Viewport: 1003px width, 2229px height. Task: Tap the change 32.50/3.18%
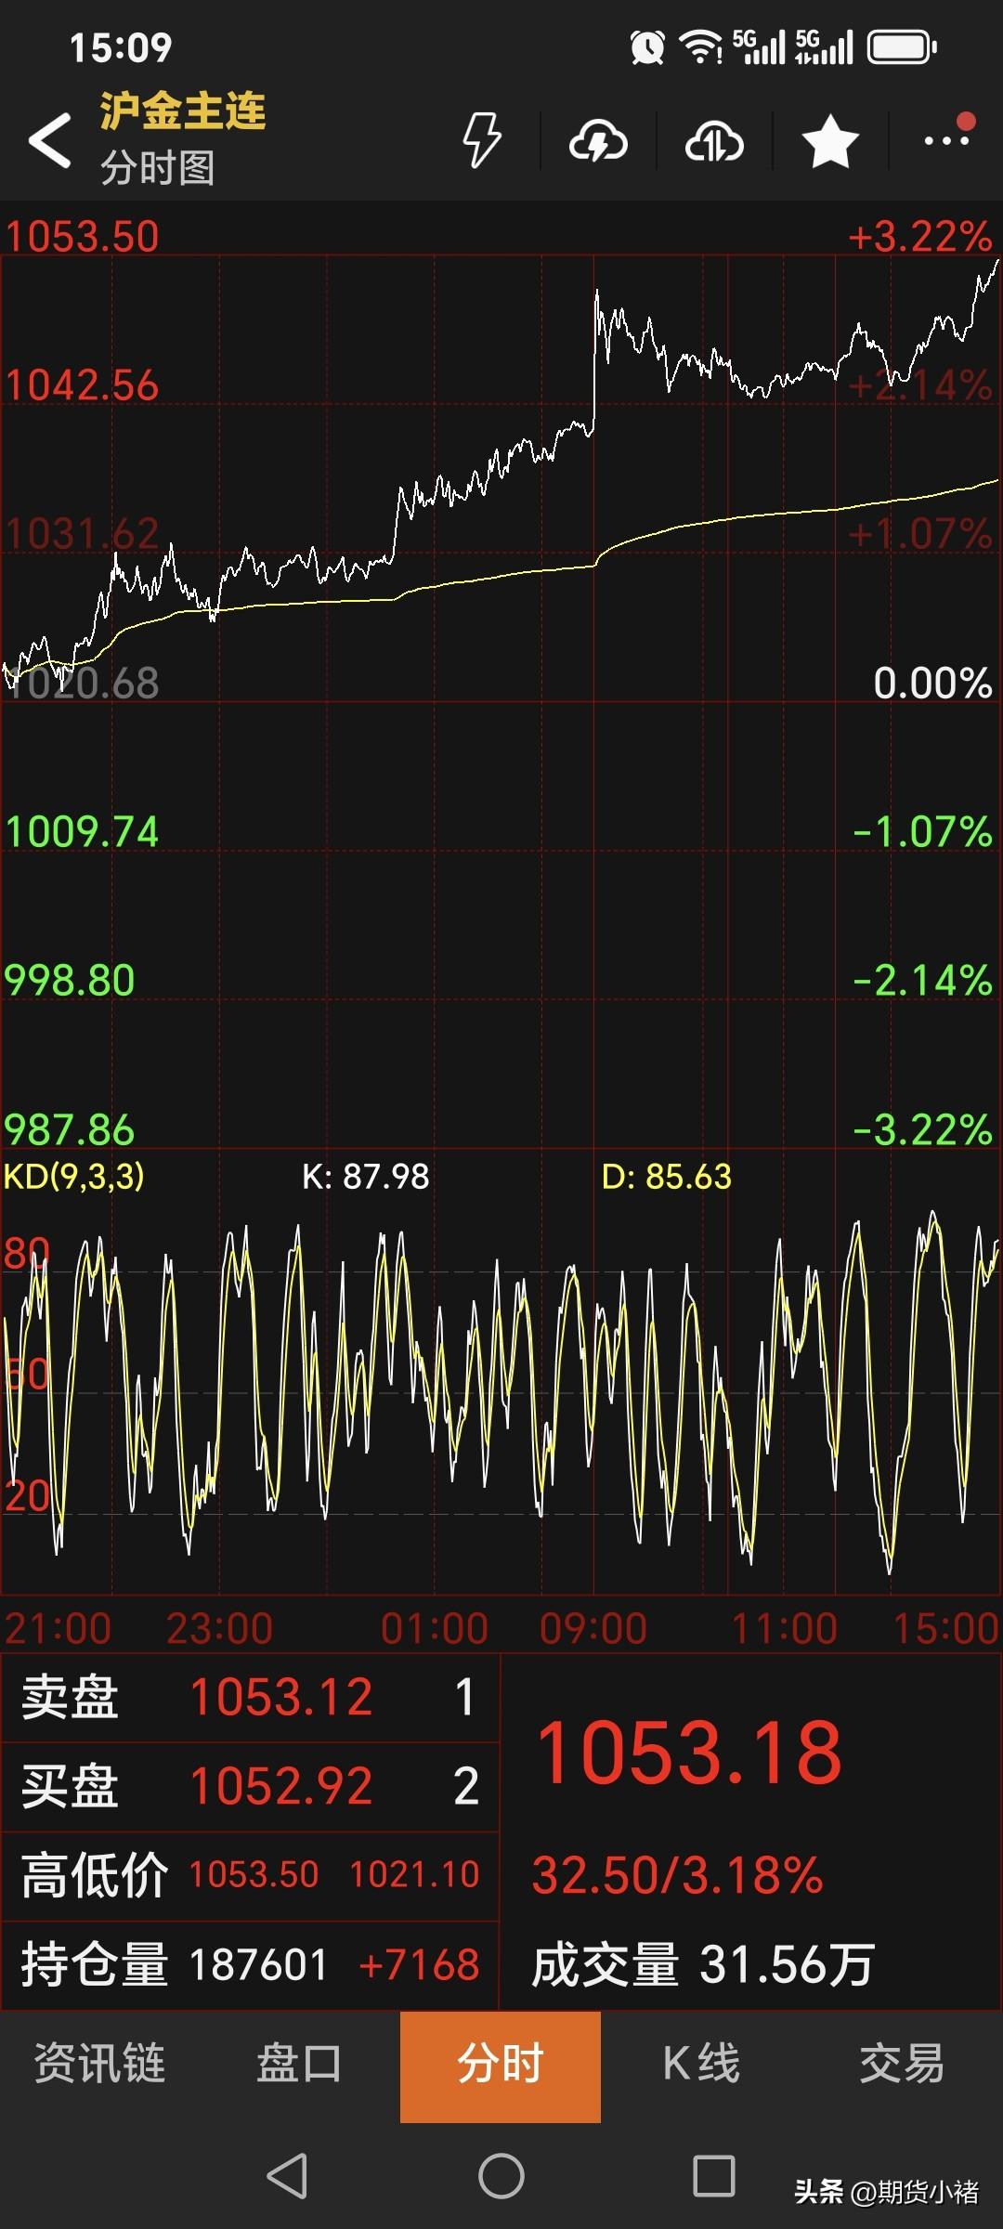click(x=678, y=1875)
